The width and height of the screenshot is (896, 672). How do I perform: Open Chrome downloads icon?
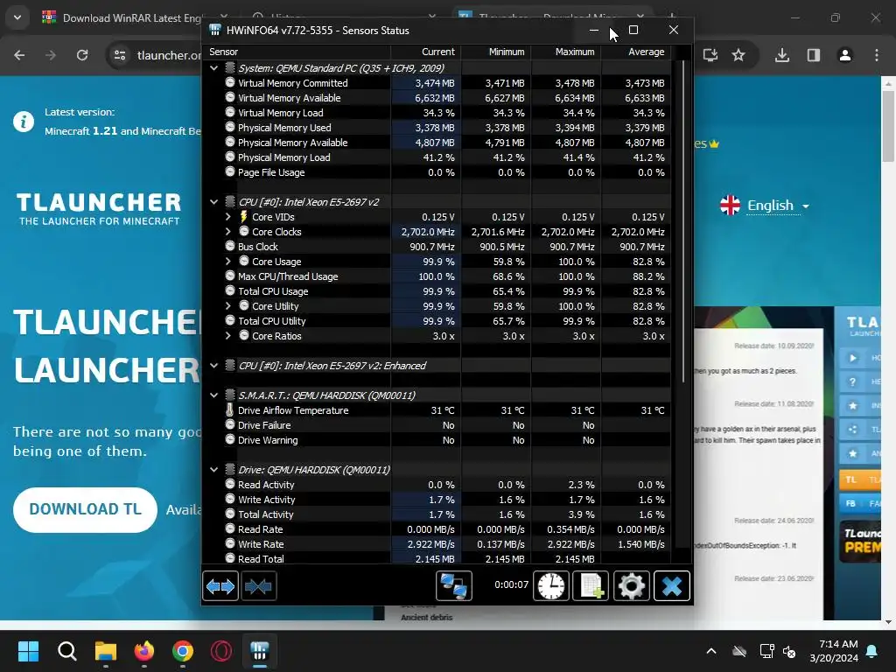[x=782, y=55]
